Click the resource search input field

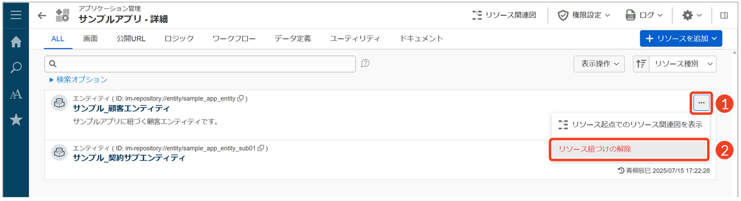point(200,64)
